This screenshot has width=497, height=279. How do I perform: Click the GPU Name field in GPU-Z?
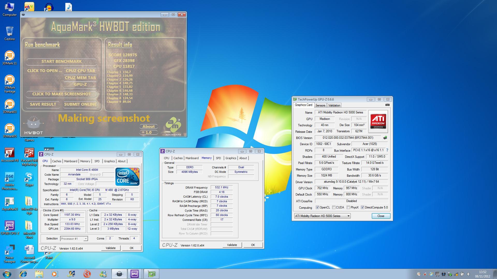[x=340, y=112]
